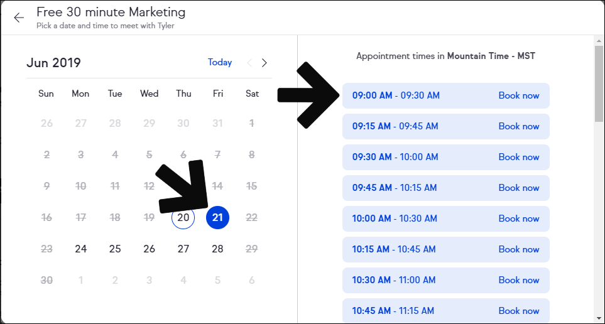Viewport: 605px width, 324px height.
Task: Click the crossed-out date 23
Action: point(46,249)
